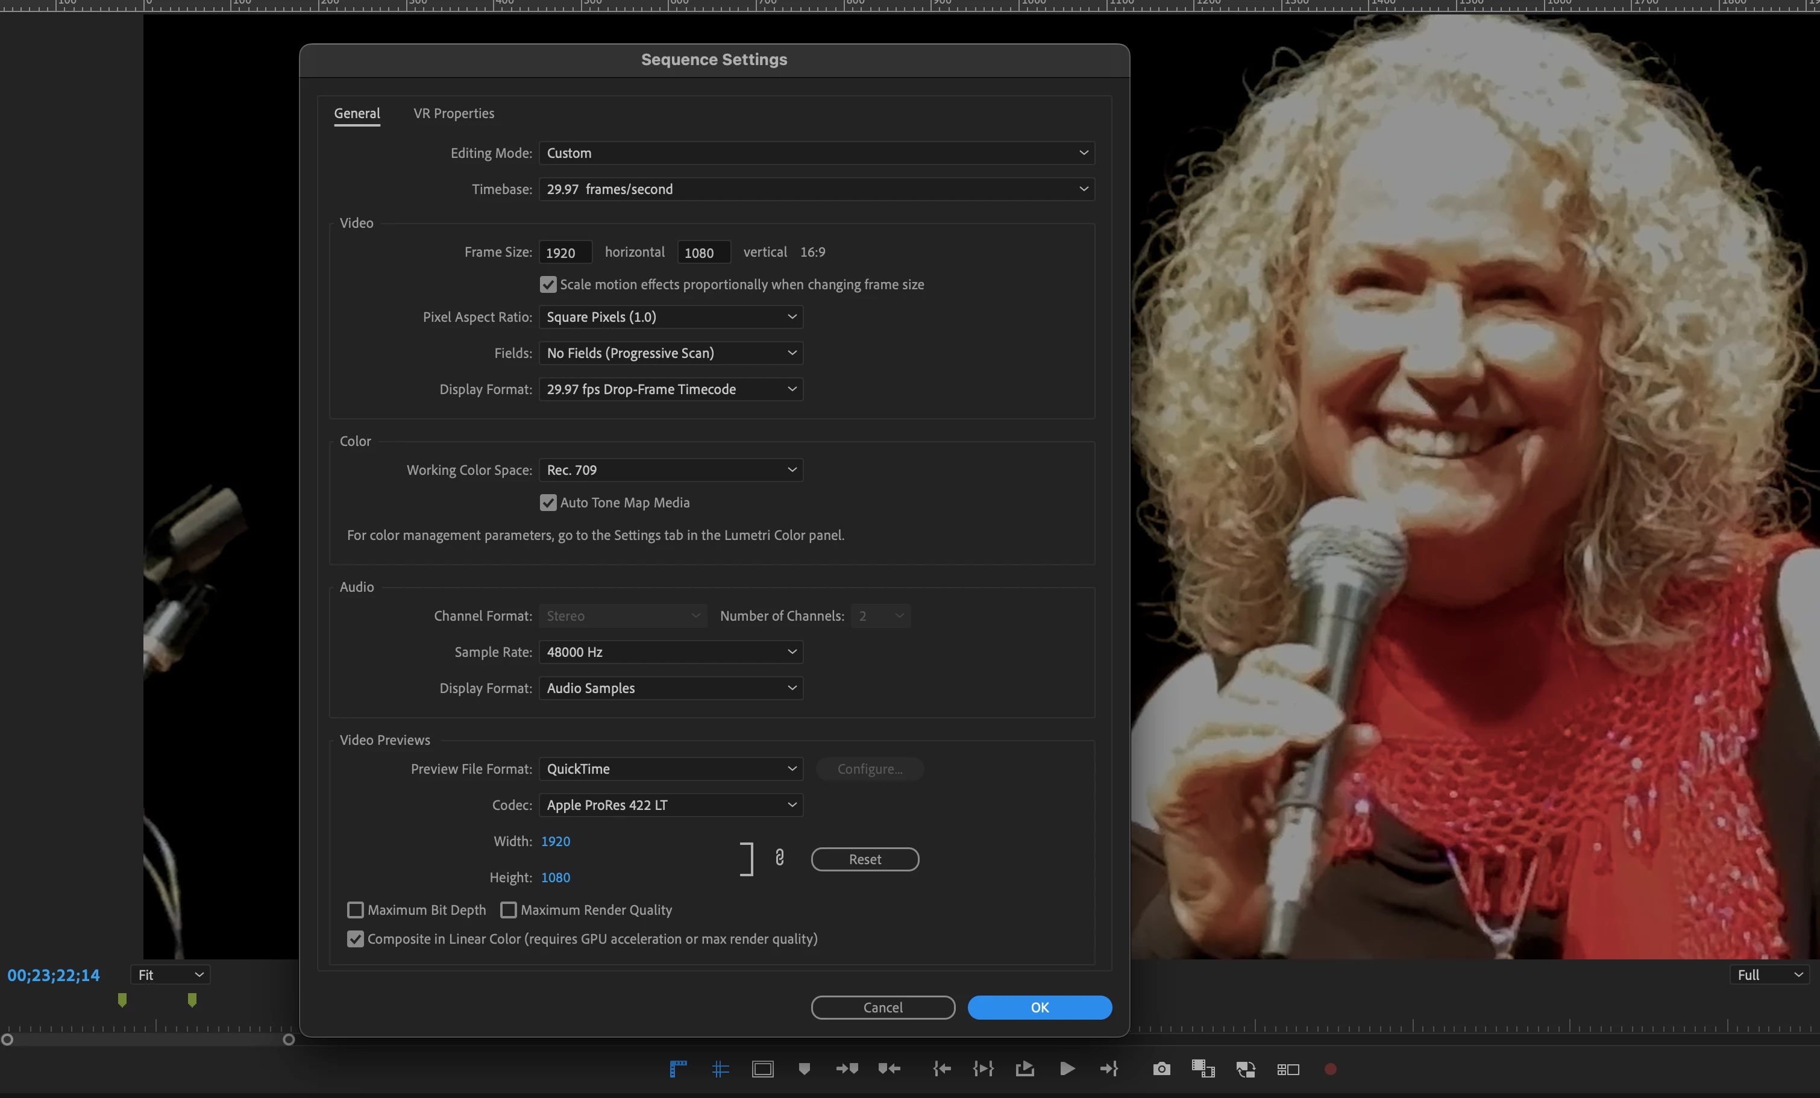
Task: Click the OK button
Action: pos(1039,1007)
